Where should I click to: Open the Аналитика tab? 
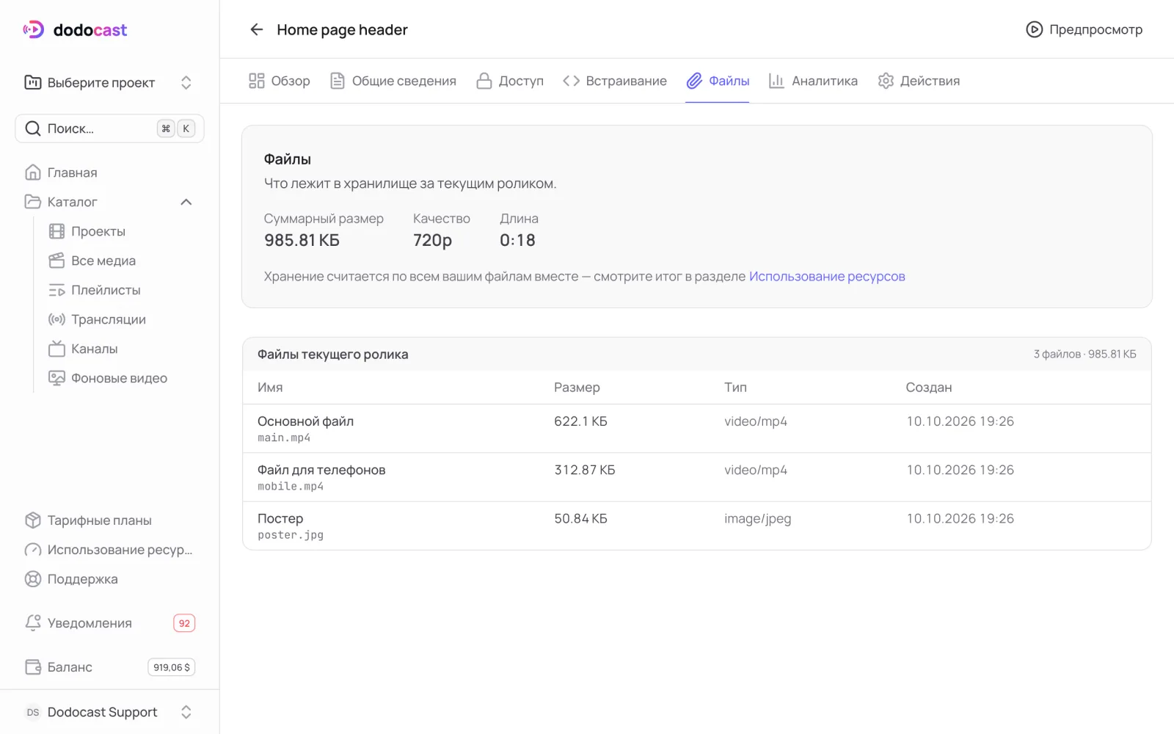tap(813, 81)
